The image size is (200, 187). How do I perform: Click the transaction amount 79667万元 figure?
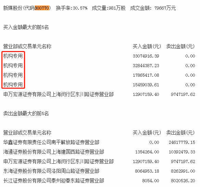(165, 8)
